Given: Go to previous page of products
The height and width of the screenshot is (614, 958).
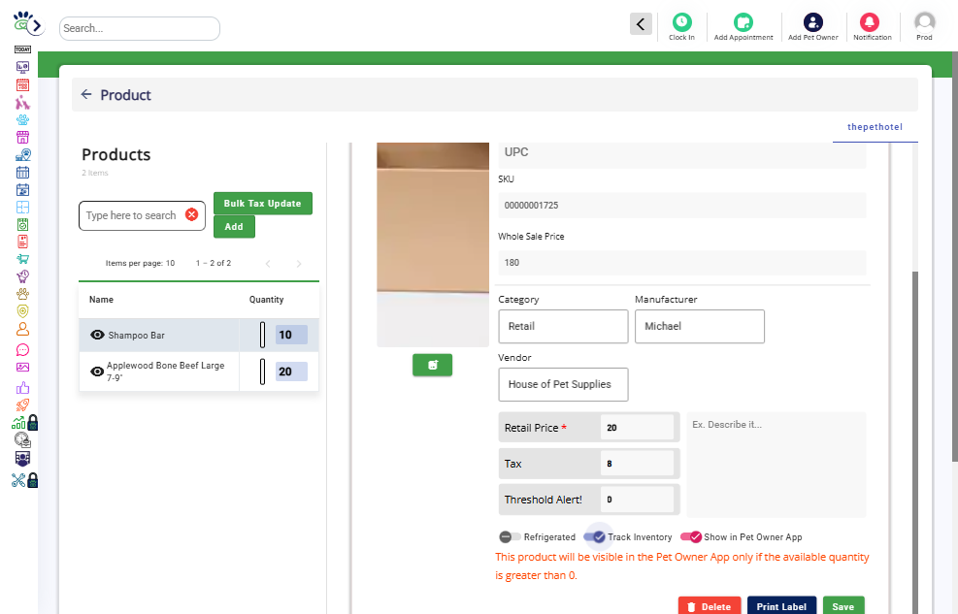Looking at the screenshot, I should point(268,264).
